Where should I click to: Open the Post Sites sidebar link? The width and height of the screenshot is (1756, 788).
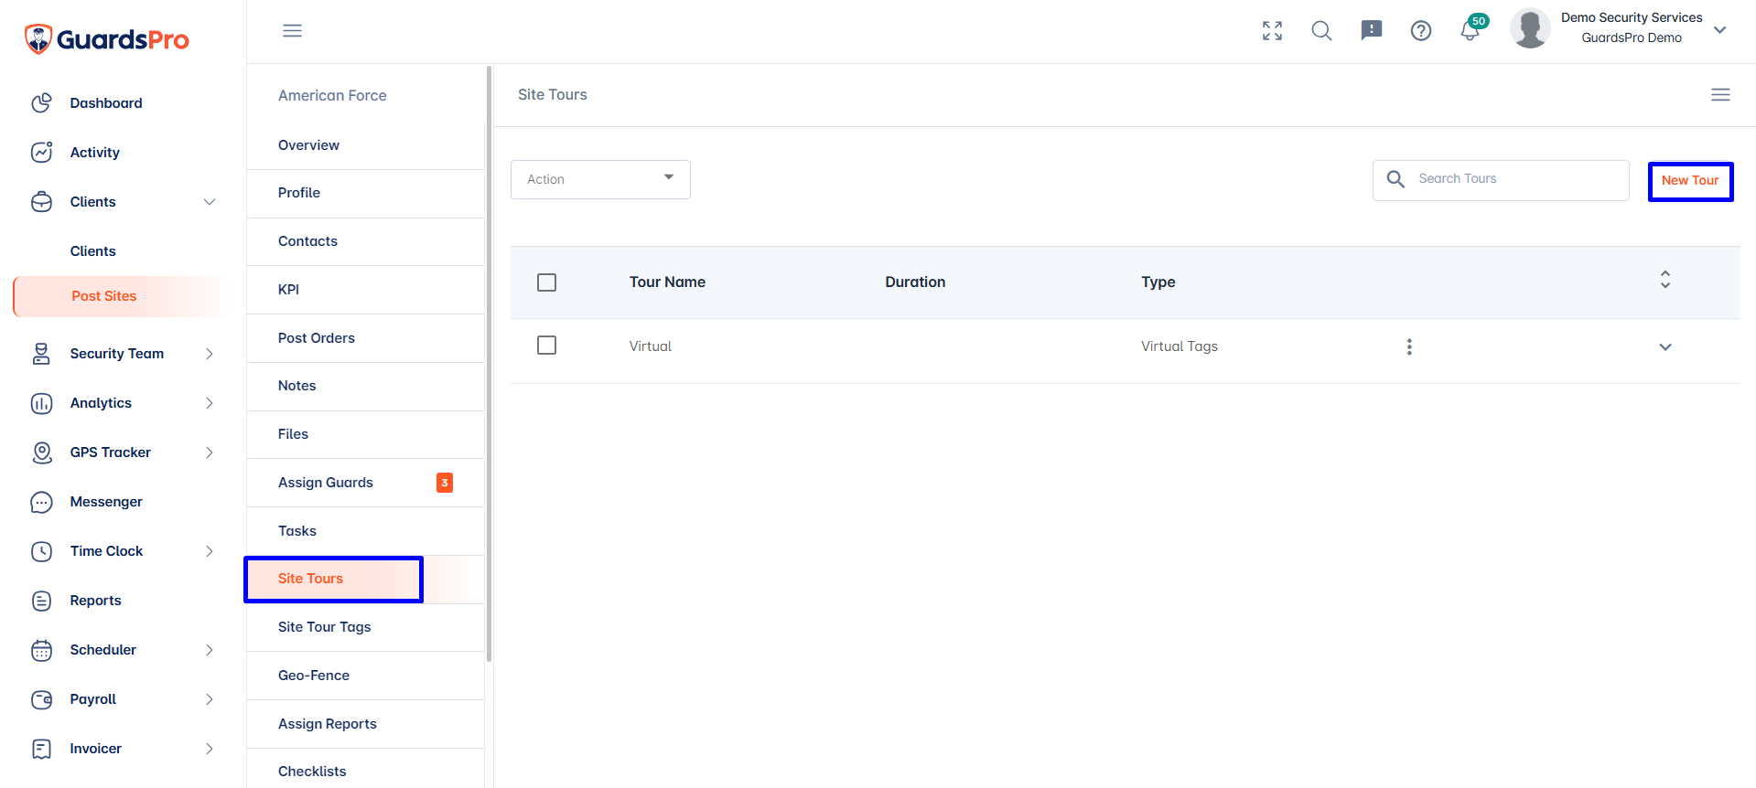click(123, 296)
